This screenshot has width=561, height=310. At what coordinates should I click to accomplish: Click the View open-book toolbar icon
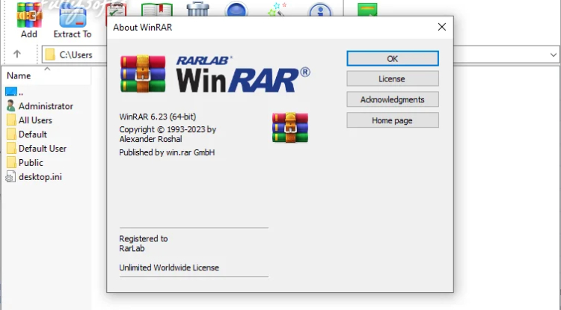click(x=157, y=10)
